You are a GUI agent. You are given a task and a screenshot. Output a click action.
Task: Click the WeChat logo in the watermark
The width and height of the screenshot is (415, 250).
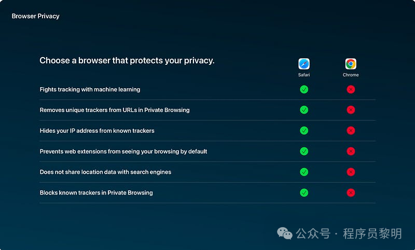point(284,233)
